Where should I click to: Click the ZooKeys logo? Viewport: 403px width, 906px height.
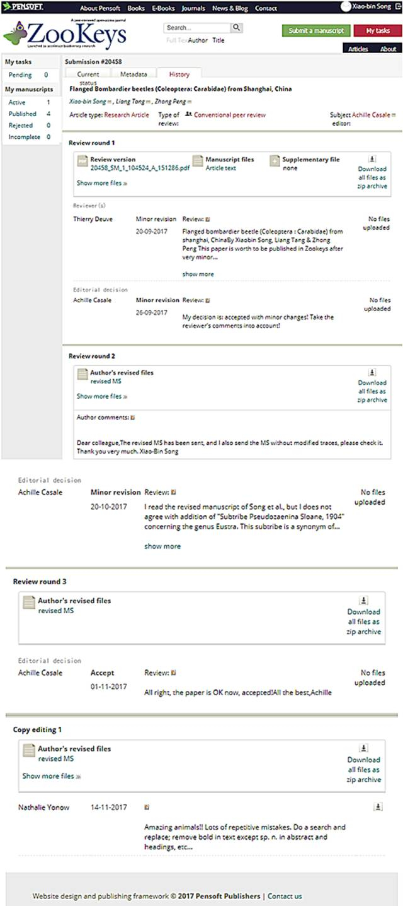(66, 36)
